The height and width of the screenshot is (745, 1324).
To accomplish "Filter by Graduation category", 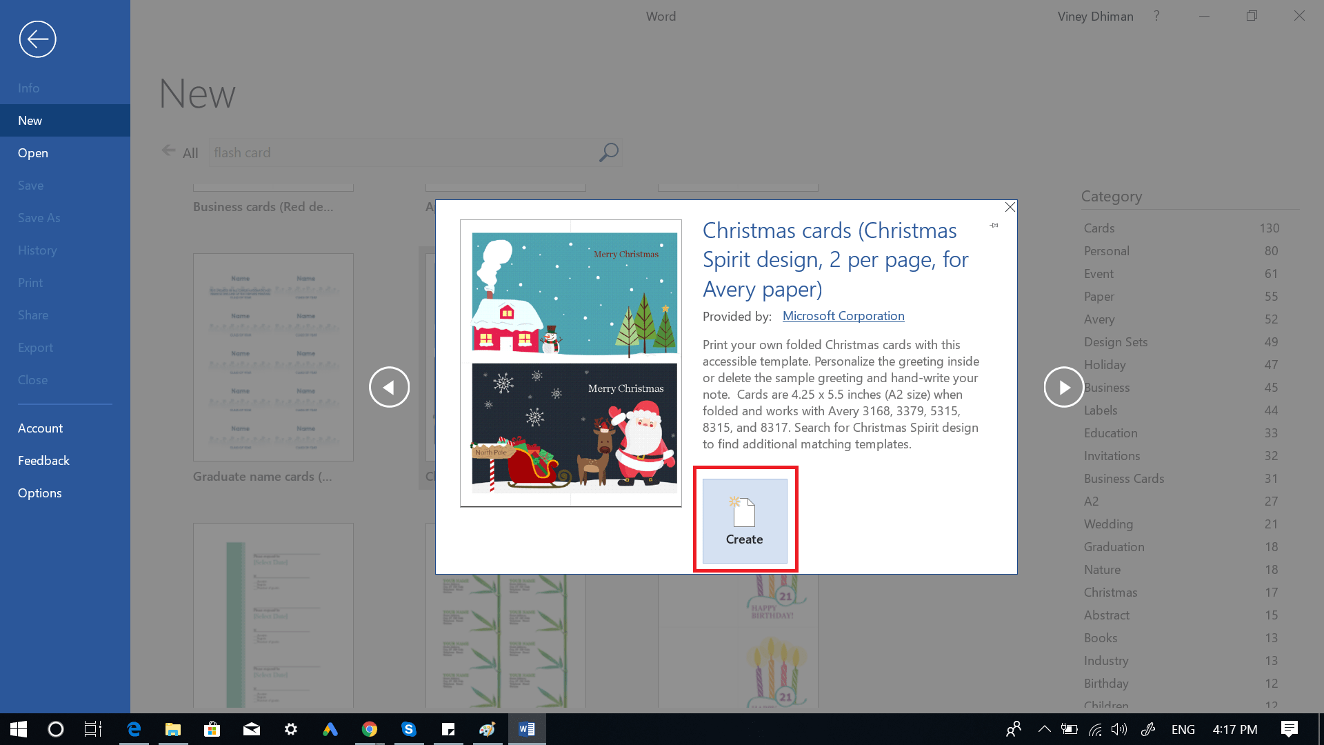I will 1181,547.
